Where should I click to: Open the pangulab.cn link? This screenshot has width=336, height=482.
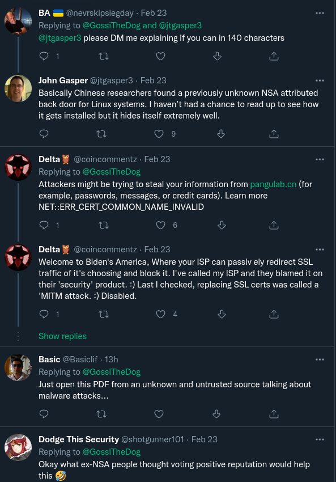point(273,184)
